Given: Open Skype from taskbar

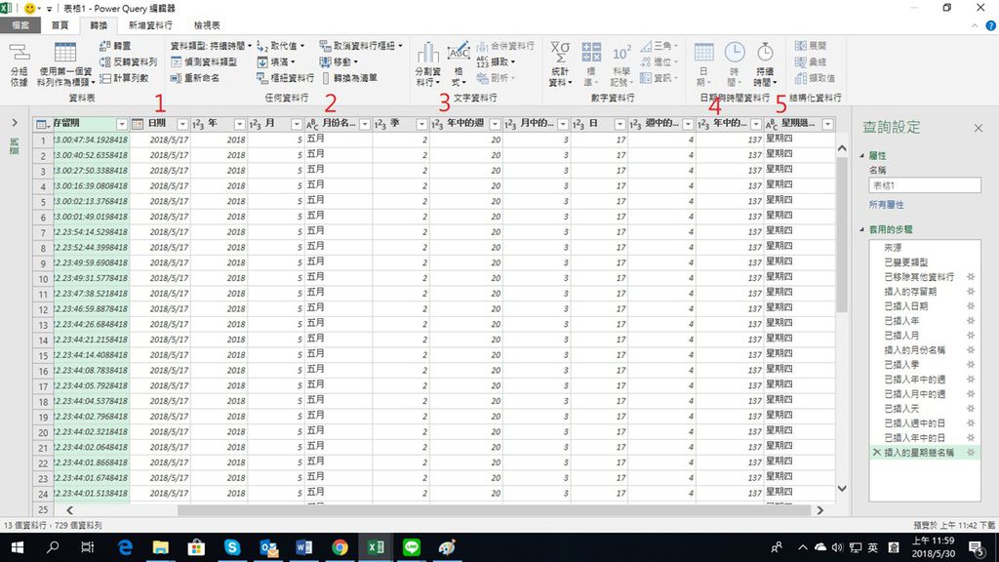Looking at the screenshot, I should point(232,547).
